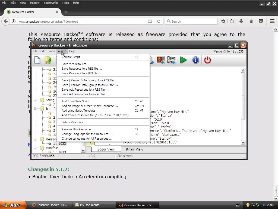Viewport: 278px width, 209px height.
Task: Click editor pane scroll up arrow
Action: [243, 70]
